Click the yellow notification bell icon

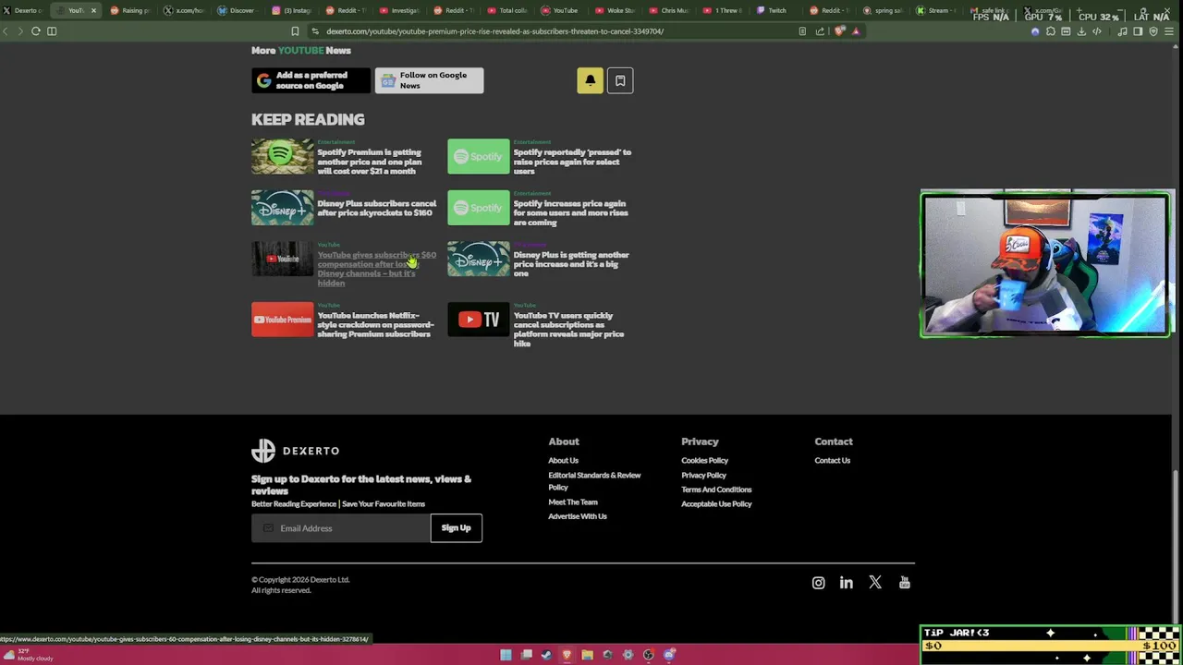tap(590, 80)
